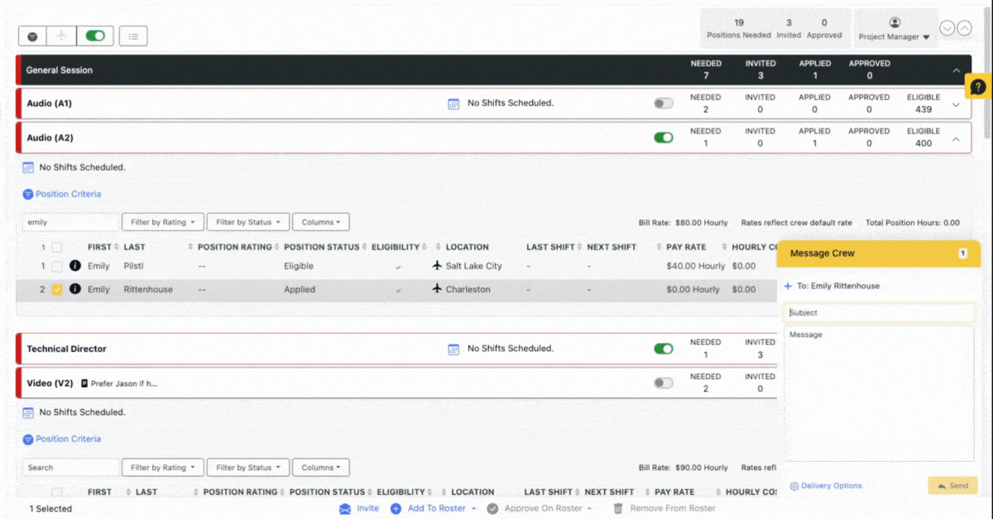Image resolution: width=993 pixels, height=519 pixels.
Task: Enable the Audio (A1) position toggle
Action: [663, 103]
